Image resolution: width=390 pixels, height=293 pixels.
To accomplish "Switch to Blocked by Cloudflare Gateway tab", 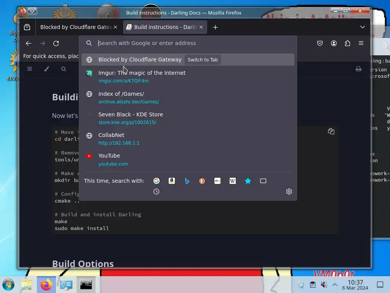I will pos(76,27).
